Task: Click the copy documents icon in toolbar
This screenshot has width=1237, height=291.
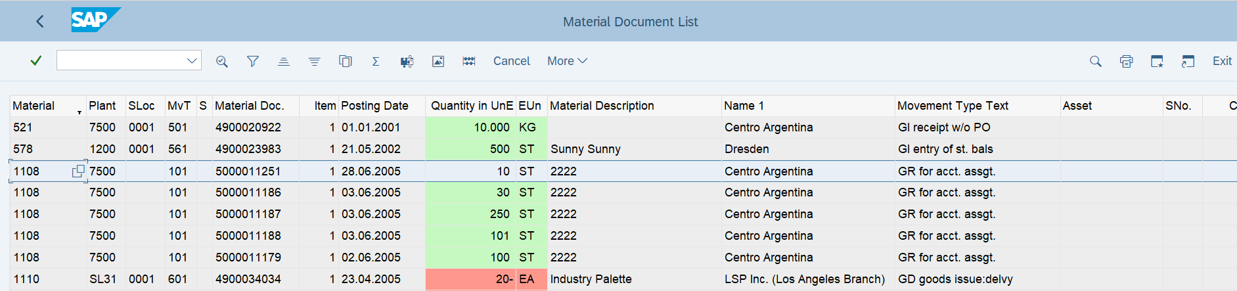Action: [x=345, y=61]
